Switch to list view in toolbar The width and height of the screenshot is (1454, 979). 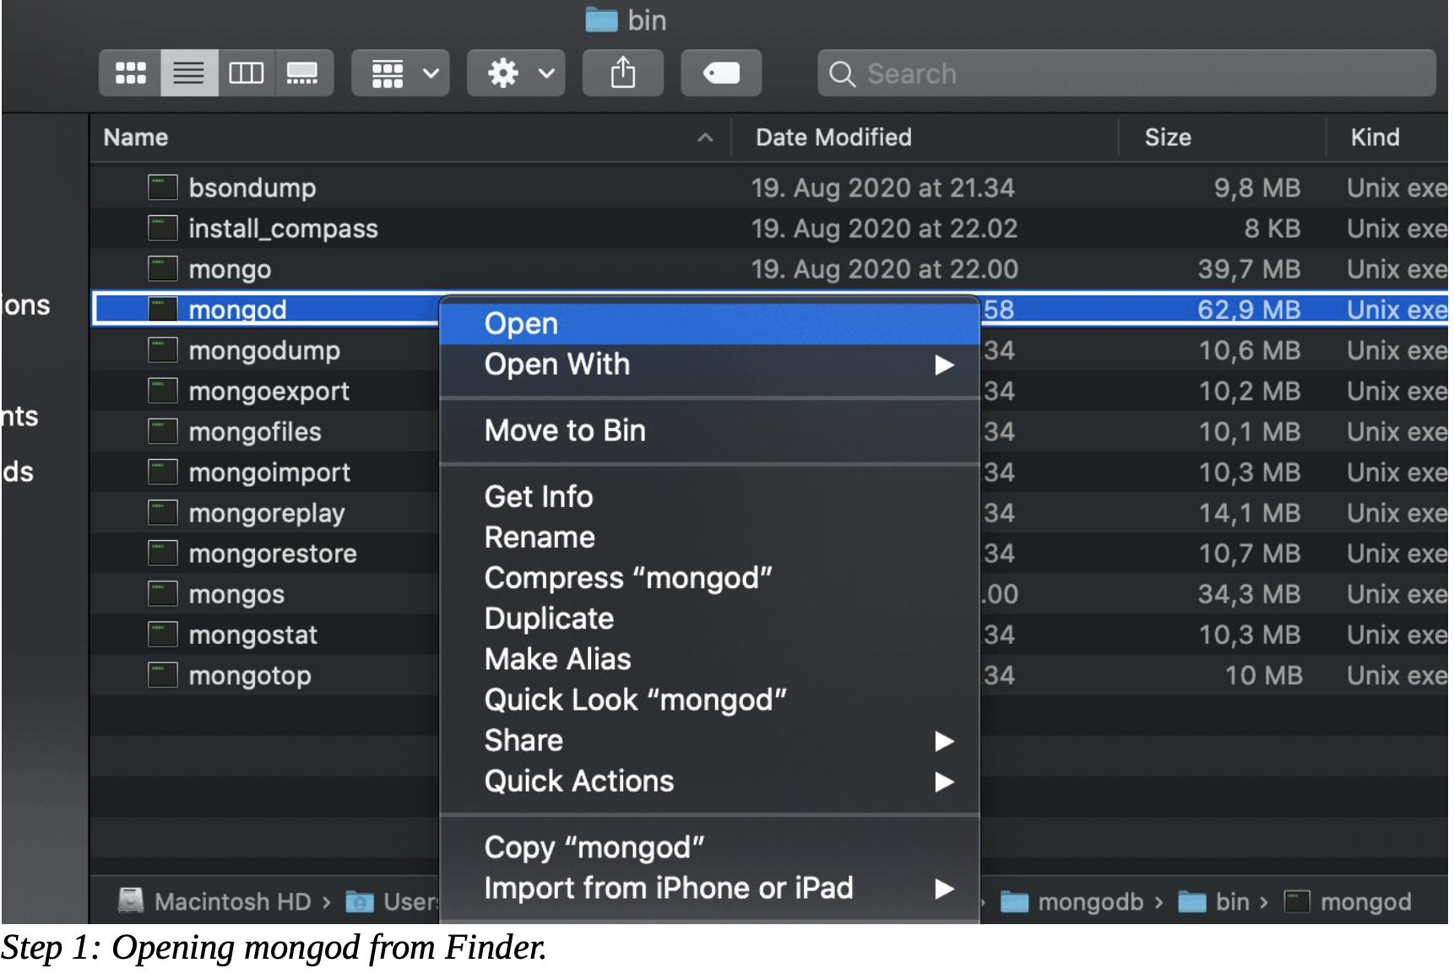[x=189, y=73]
